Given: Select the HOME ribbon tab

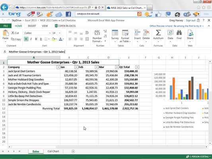Looking at the screenshot, I should [19, 26].
